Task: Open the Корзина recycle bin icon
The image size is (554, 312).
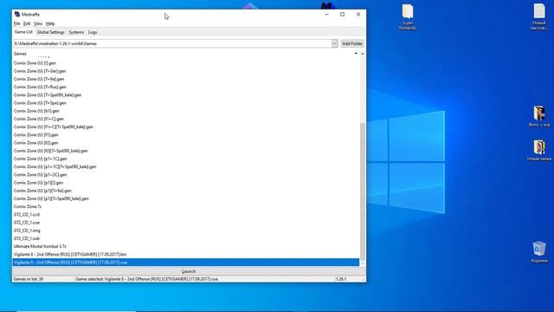Action: pos(538,252)
